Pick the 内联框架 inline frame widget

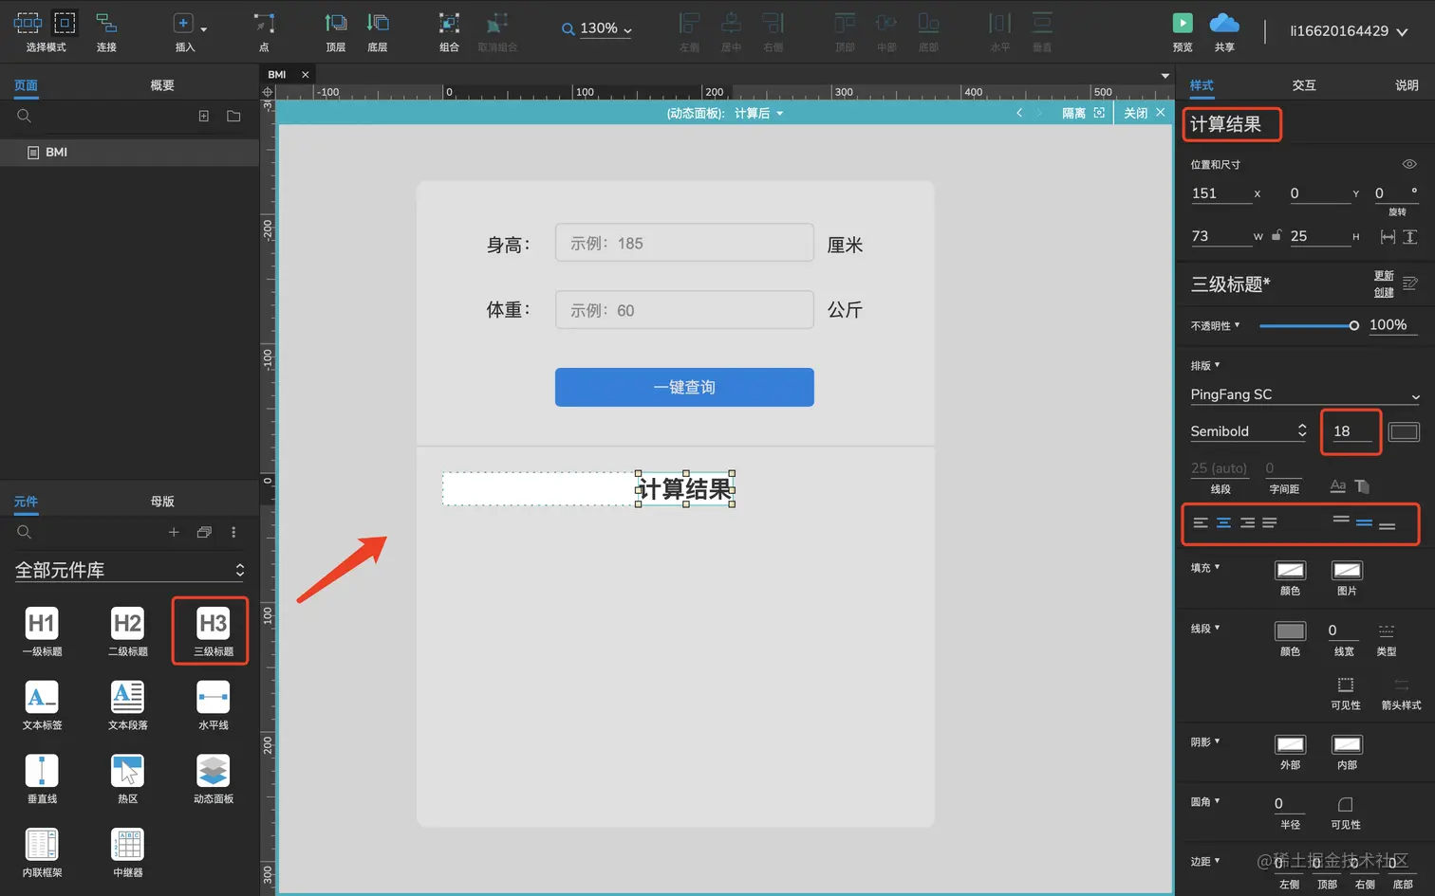coord(42,845)
